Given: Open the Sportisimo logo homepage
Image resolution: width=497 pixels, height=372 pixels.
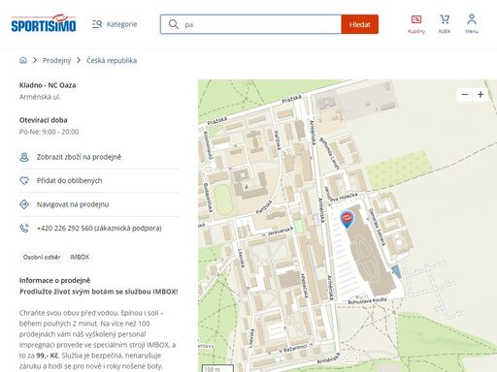Looking at the screenshot, I should pyautogui.click(x=44, y=23).
